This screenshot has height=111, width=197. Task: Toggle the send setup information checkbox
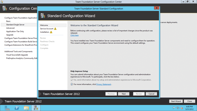pyautogui.click(x=72, y=80)
